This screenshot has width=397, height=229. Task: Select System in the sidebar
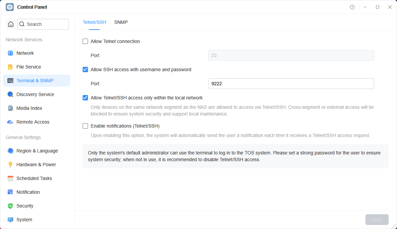23,220
